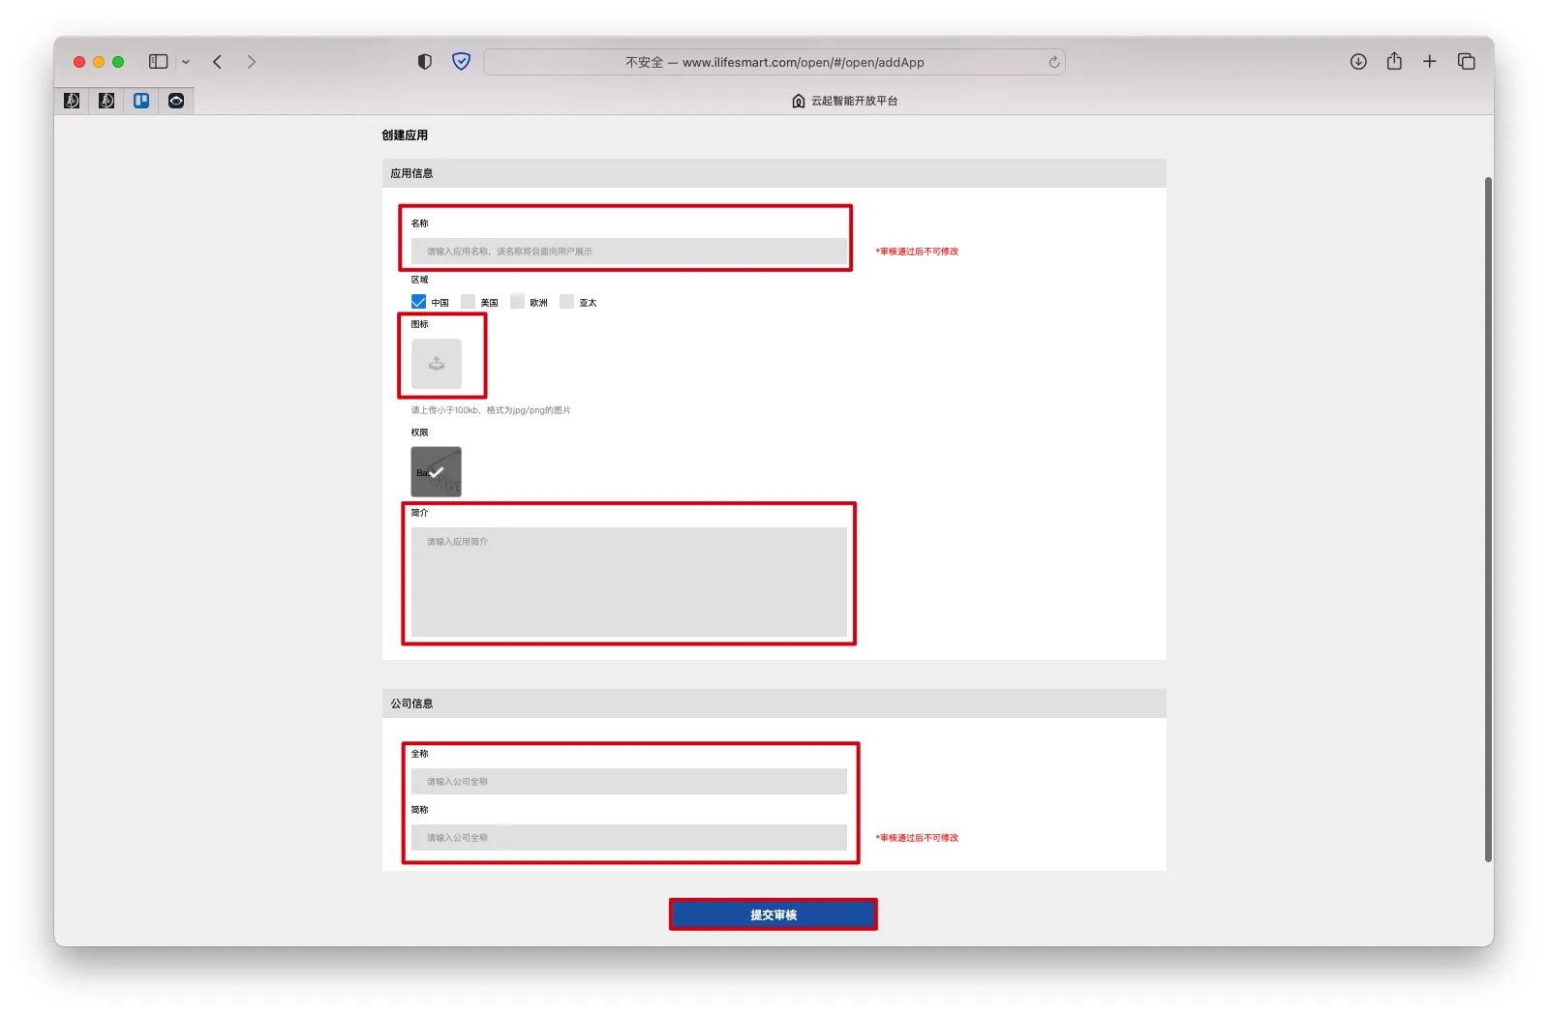Add a new tab with plus icon
This screenshot has height=1018, width=1548.
pos(1430,62)
